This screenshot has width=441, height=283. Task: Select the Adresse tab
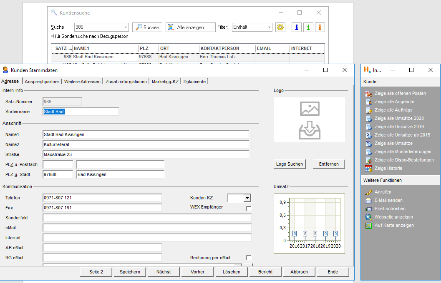(10, 81)
